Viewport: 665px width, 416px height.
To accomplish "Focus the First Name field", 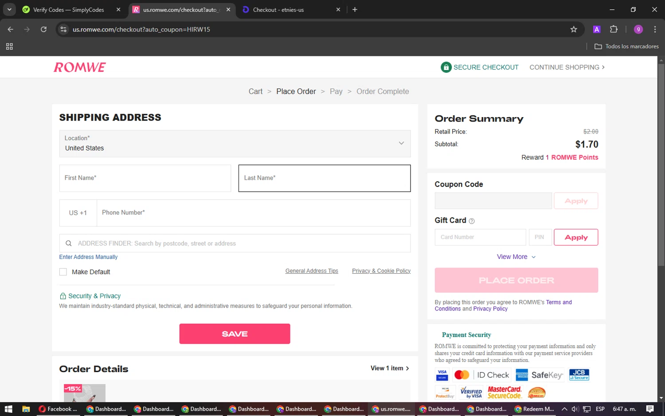I will (x=145, y=178).
